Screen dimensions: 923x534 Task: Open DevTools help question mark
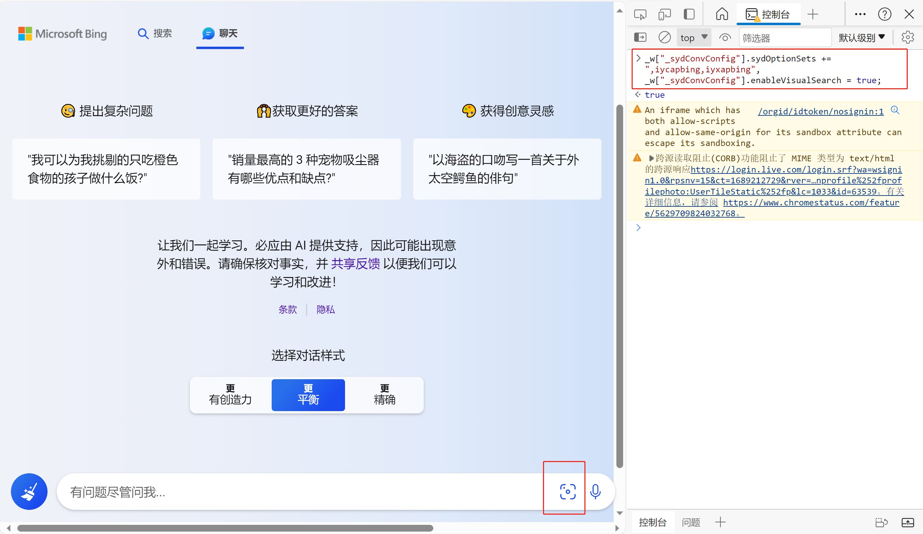(x=884, y=14)
